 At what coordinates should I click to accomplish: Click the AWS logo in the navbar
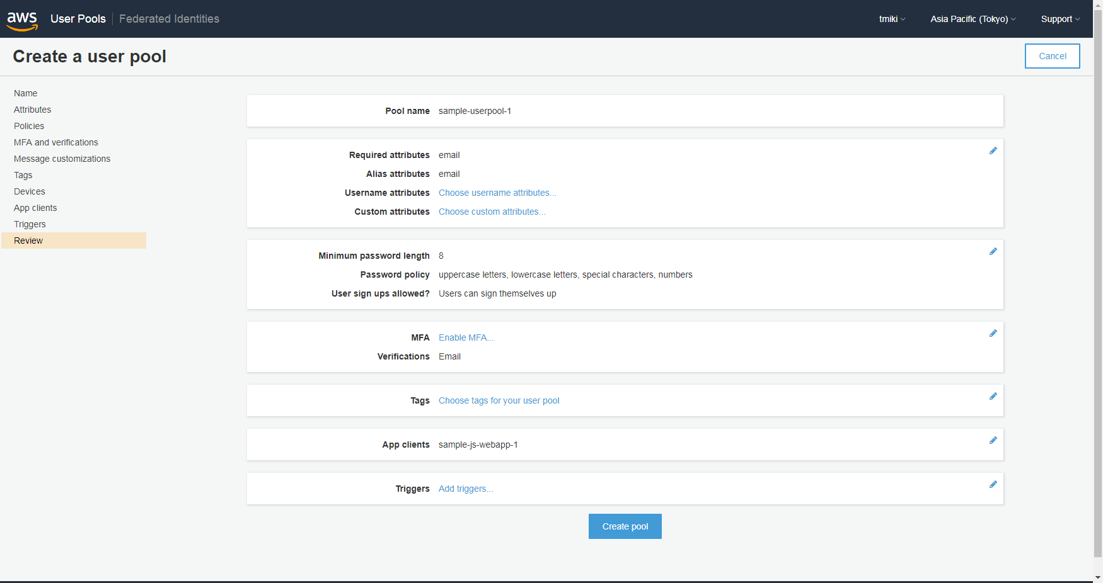click(22, 19)
